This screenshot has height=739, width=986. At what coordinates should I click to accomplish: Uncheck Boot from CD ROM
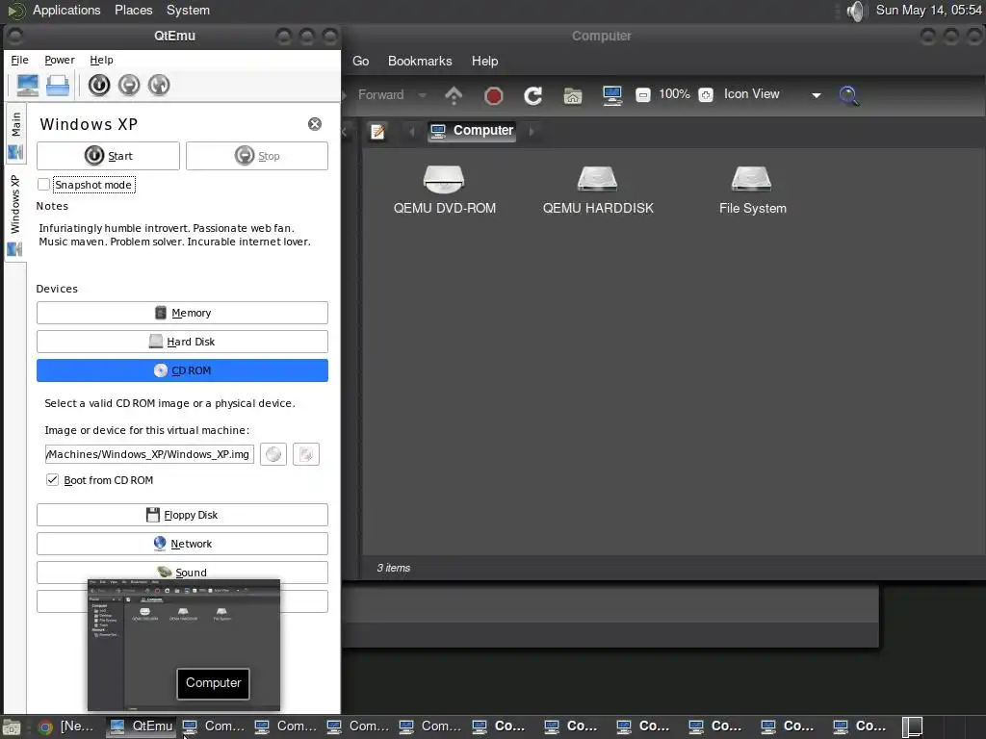pos(52,479)
